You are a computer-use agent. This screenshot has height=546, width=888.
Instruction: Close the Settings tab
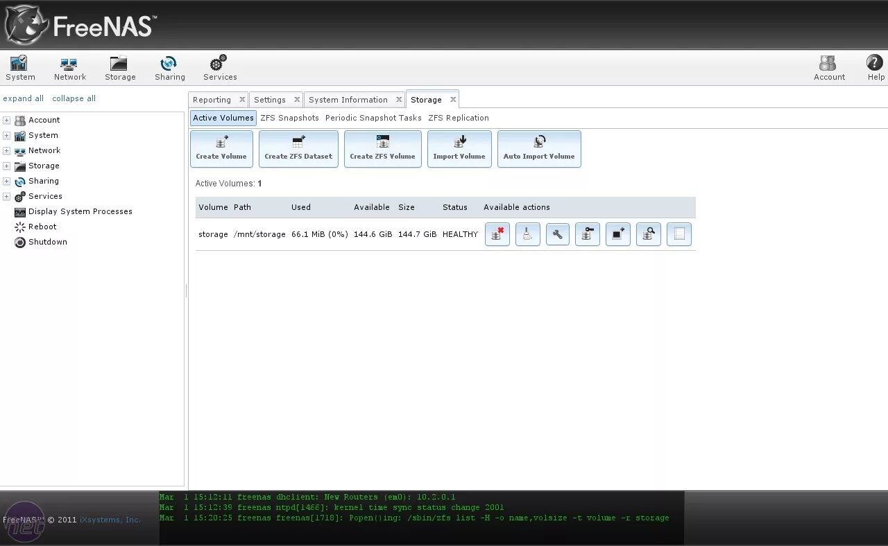tap(297, 99)
